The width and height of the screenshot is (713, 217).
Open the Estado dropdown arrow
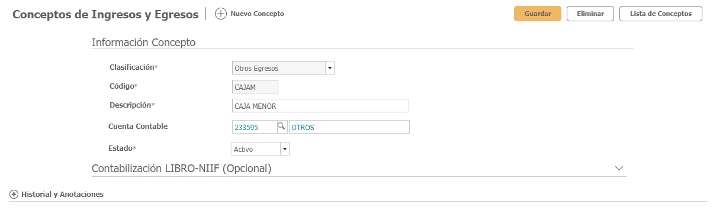[285, 149]
